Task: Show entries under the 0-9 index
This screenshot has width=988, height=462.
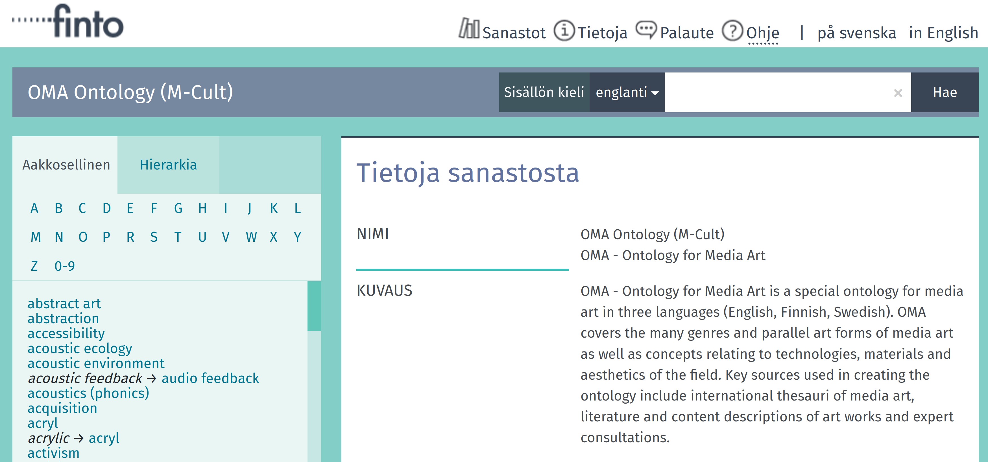Action: pyautogui.click(x=64, y=266)
